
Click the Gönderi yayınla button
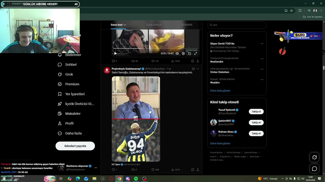click(75, 146)
